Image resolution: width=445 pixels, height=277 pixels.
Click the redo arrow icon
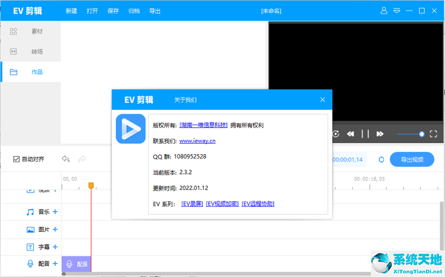82,159
